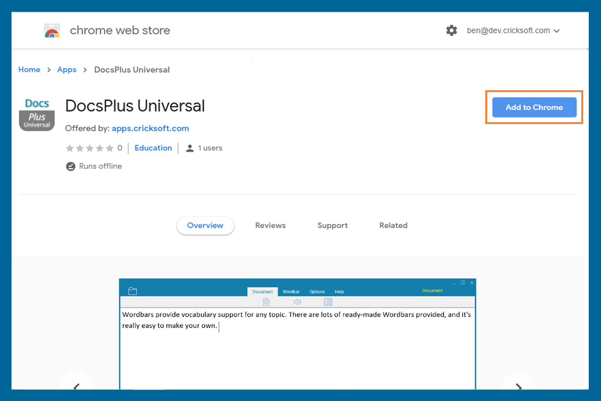This screenshot has width=601, height=401.
Task: Select the Related tab
Action: (393, 225)
